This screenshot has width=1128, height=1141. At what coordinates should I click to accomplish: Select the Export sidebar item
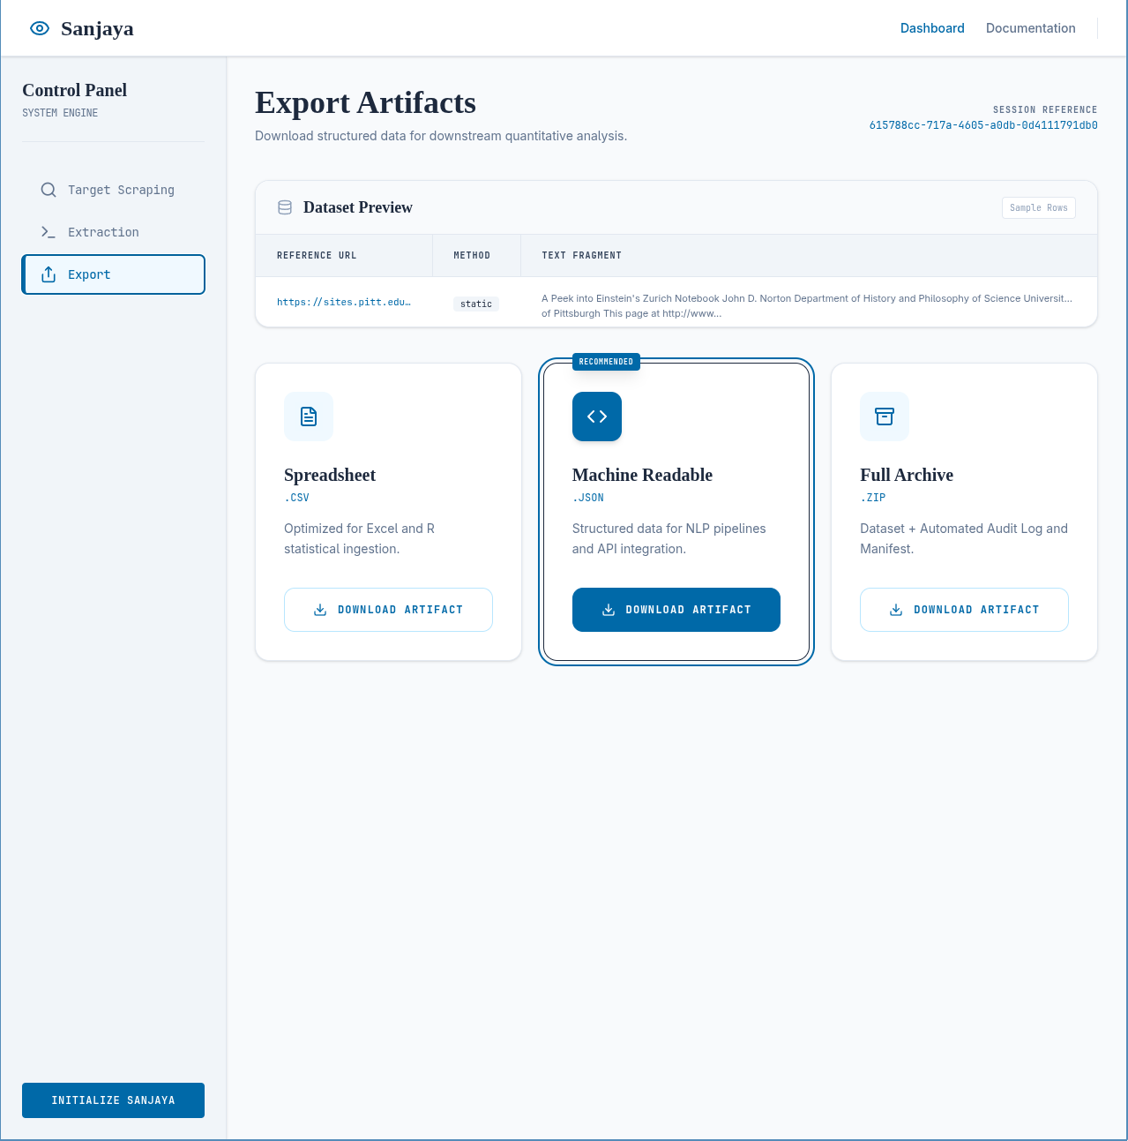[x=114, y=274]
